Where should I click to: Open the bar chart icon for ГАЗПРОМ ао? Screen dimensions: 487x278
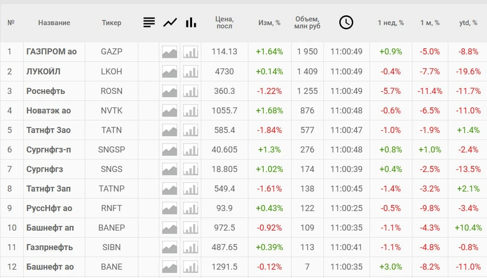191,52
